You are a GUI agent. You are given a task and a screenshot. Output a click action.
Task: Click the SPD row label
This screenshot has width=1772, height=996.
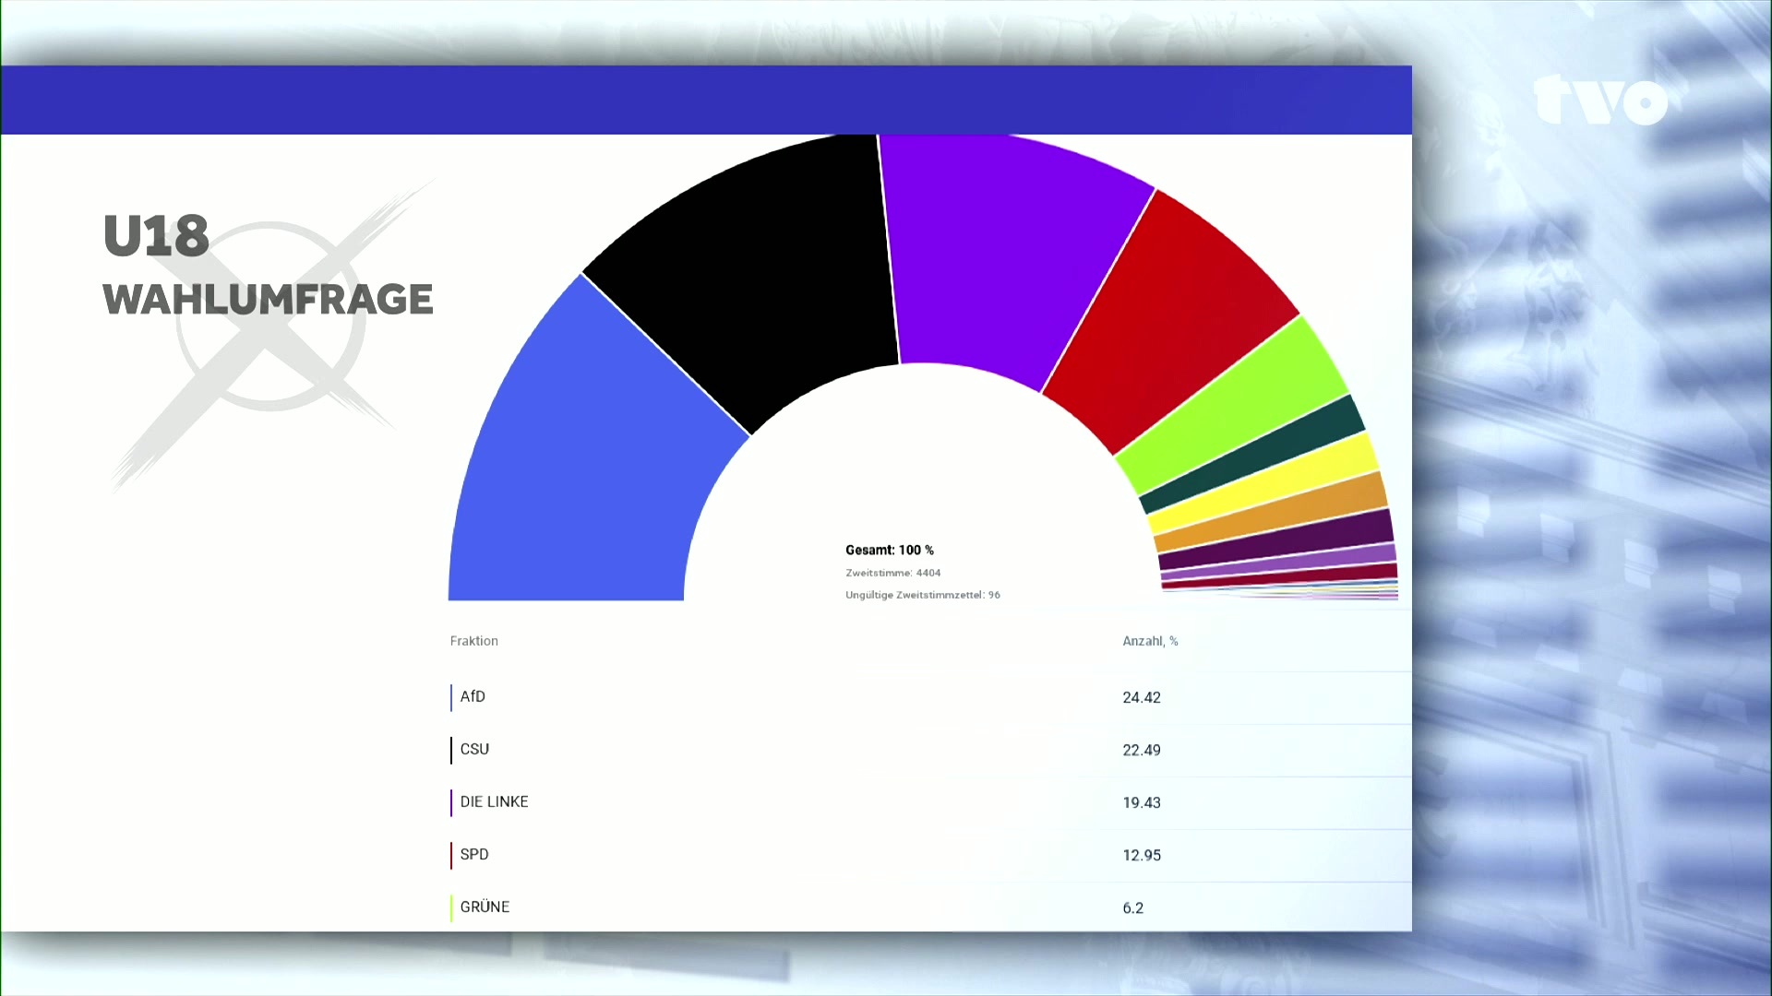(474, 854)
